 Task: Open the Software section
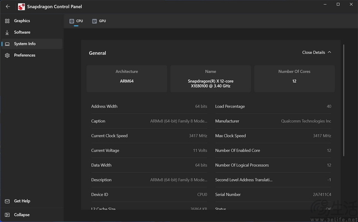pos(22,32)
